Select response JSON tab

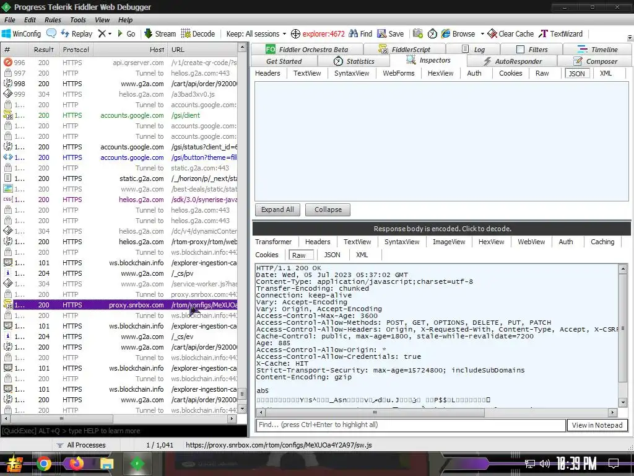pyautogui.click(x=332, y=255)
